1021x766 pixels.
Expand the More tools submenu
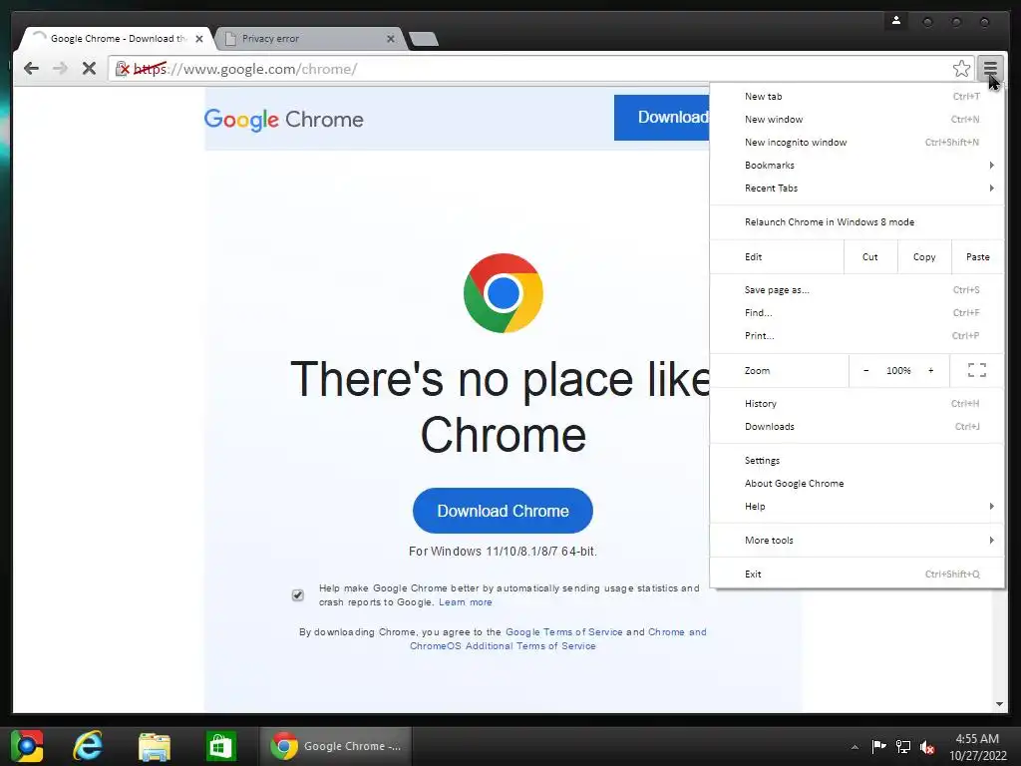856,541
